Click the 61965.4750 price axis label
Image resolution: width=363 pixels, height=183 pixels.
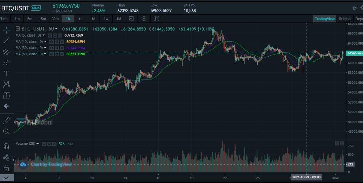pos(354,53)
